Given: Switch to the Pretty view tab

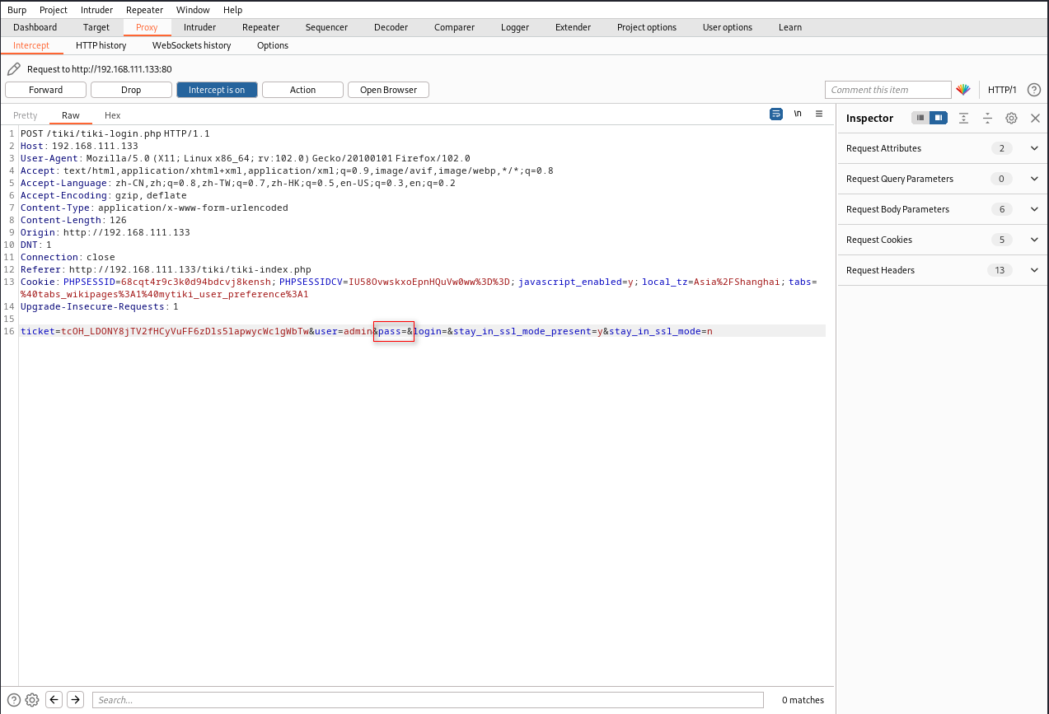Looking at the screenshot, I should click(x=25, y=115).
